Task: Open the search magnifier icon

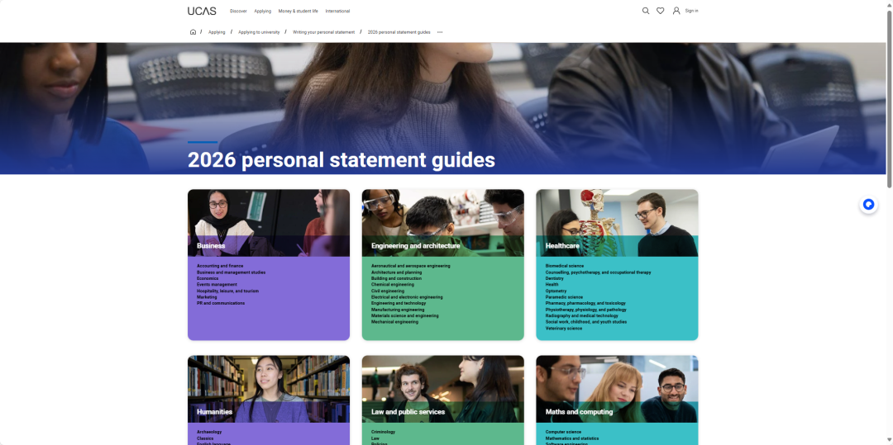Action: [x=646, y=11]
